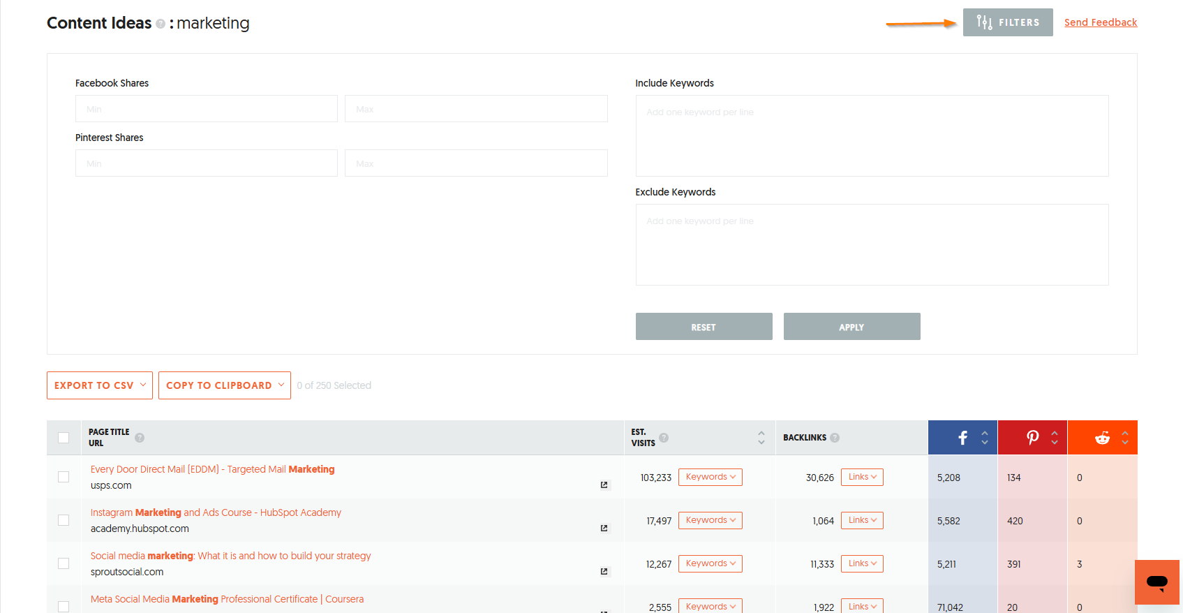
Task: Focus the Facebook Shares Min field
Action: coord(207,109)
